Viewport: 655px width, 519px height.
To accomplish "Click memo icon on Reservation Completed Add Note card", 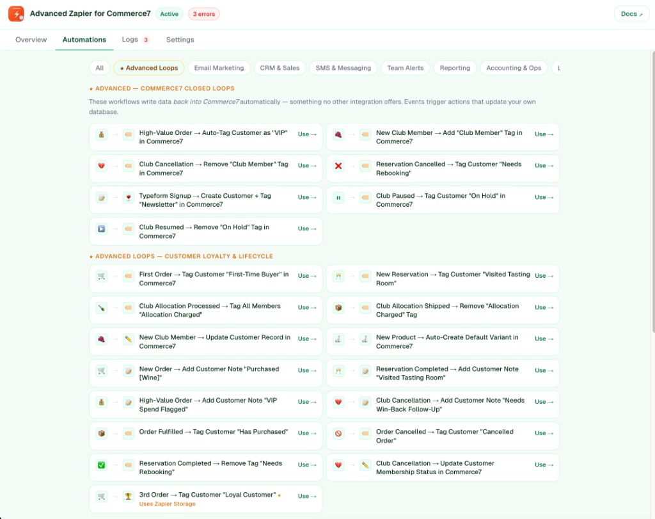I will point(365,371).
